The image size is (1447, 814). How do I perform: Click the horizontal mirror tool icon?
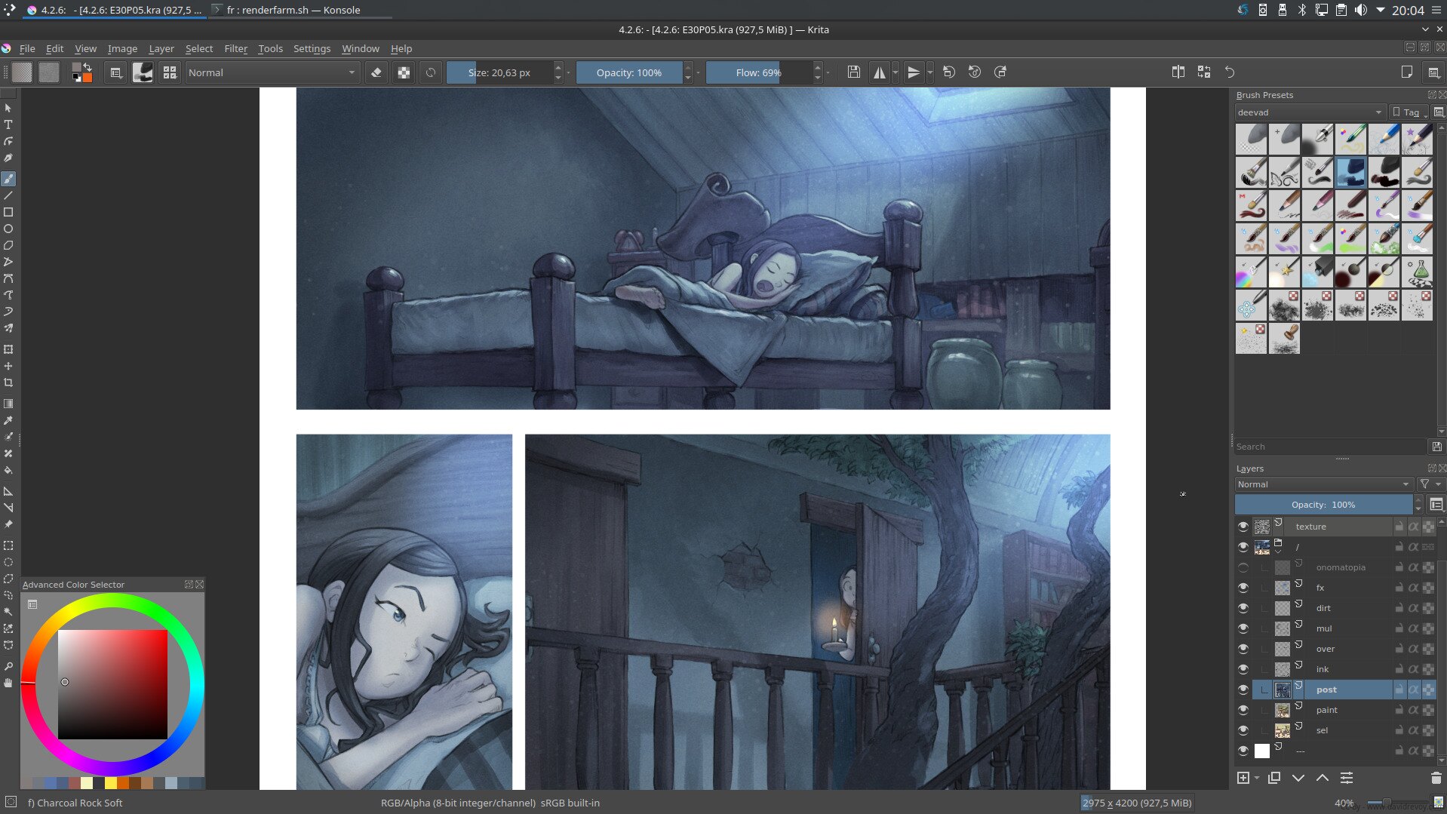click(879, 72)
